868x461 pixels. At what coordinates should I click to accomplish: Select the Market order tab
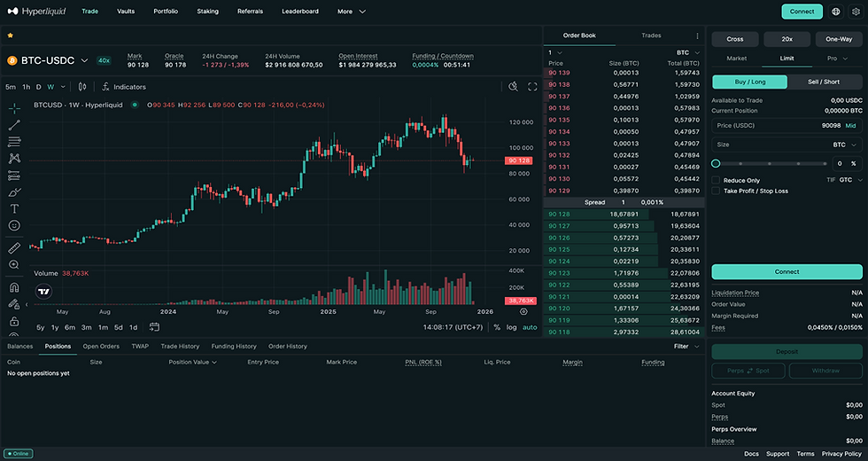(736, 59)
